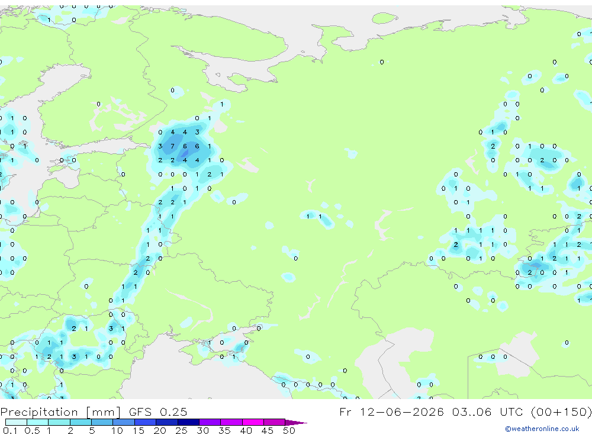
Task: Click the legend label '15'
Action: point(139,430)
